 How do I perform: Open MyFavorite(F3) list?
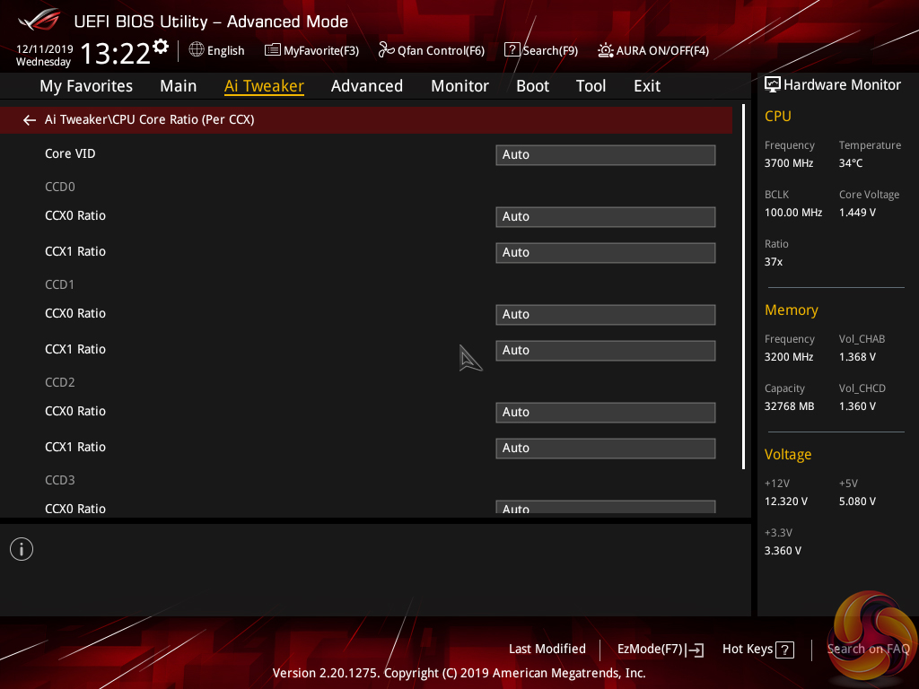click(x=311, y=50)
